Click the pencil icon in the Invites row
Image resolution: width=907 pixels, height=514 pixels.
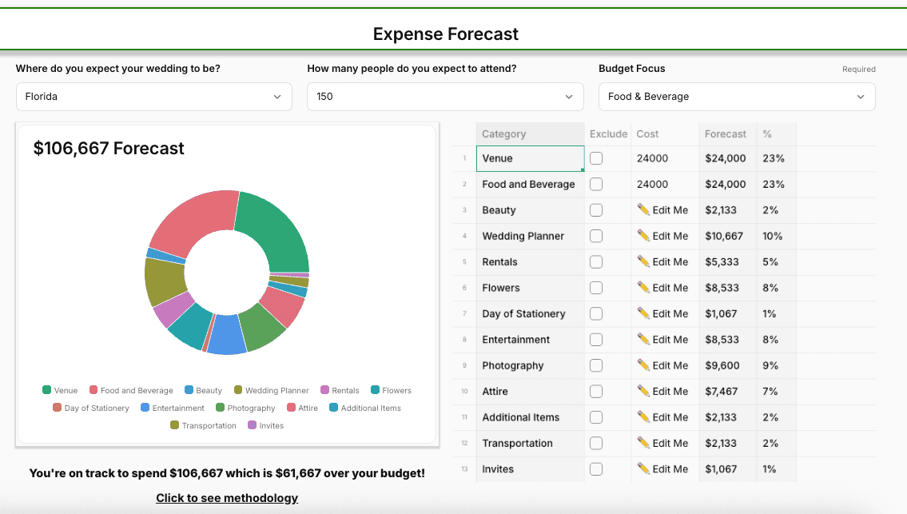(x=643, y=469)
